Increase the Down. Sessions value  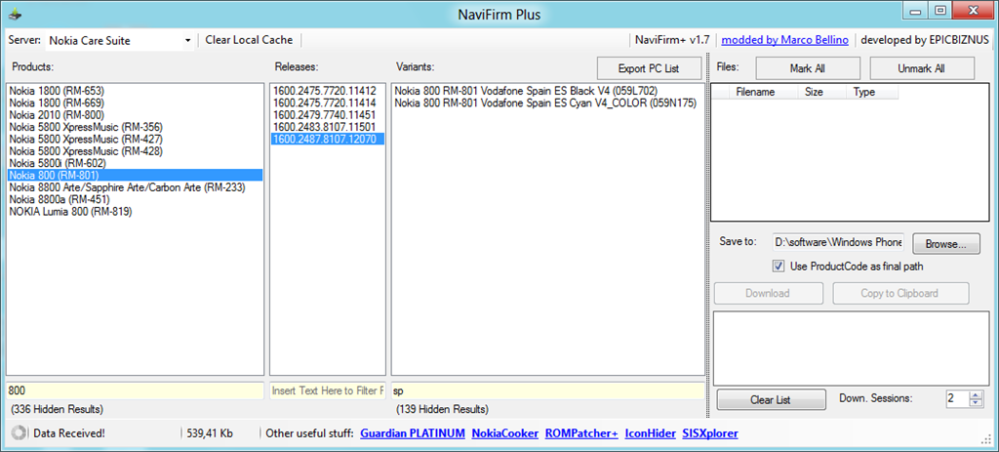point(975,394)
